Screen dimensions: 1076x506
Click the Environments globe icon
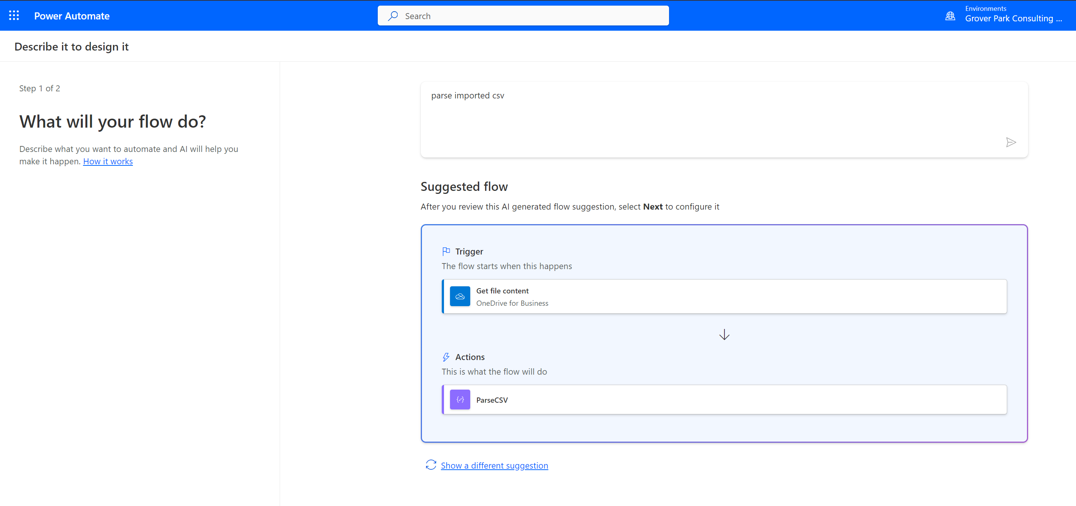pyautogui.click(x=950, y=16)
